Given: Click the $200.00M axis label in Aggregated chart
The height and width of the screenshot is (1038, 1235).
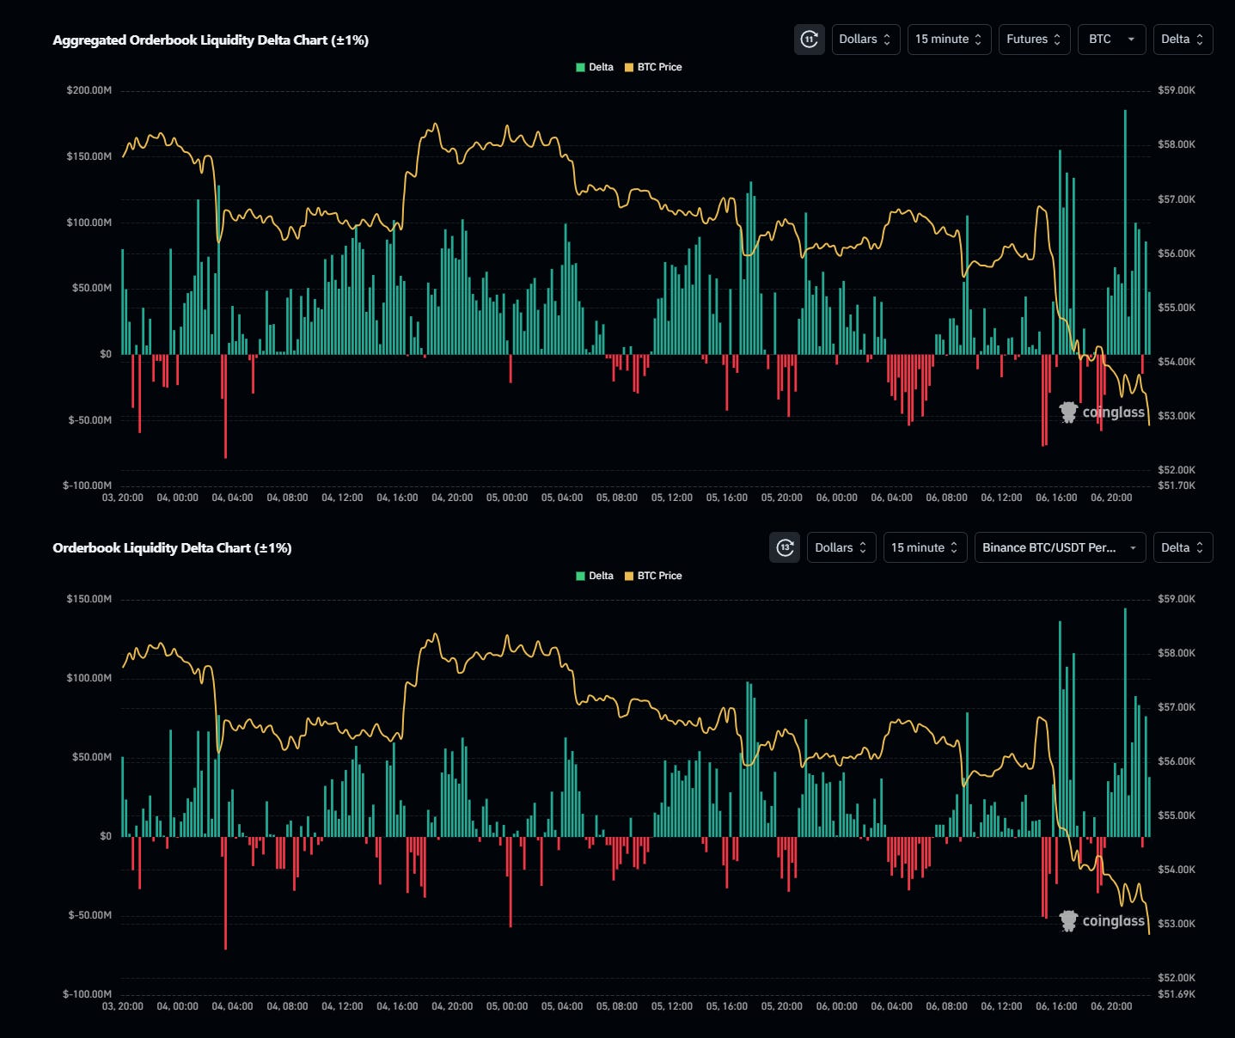Looking at the screenshot, I should pos(89,90).
